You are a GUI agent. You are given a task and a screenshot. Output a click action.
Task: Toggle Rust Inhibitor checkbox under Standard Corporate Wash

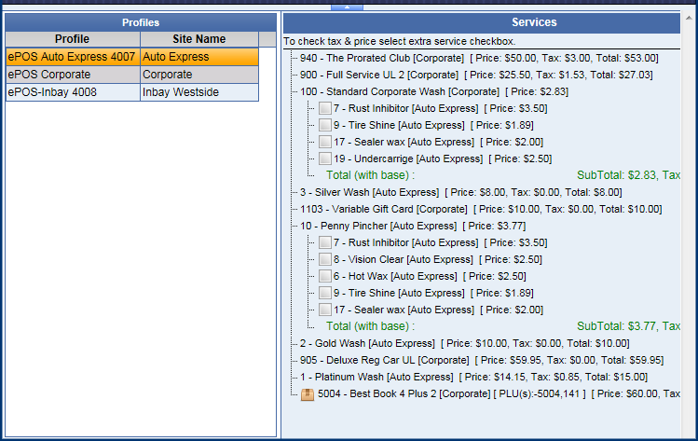[324, 108]
